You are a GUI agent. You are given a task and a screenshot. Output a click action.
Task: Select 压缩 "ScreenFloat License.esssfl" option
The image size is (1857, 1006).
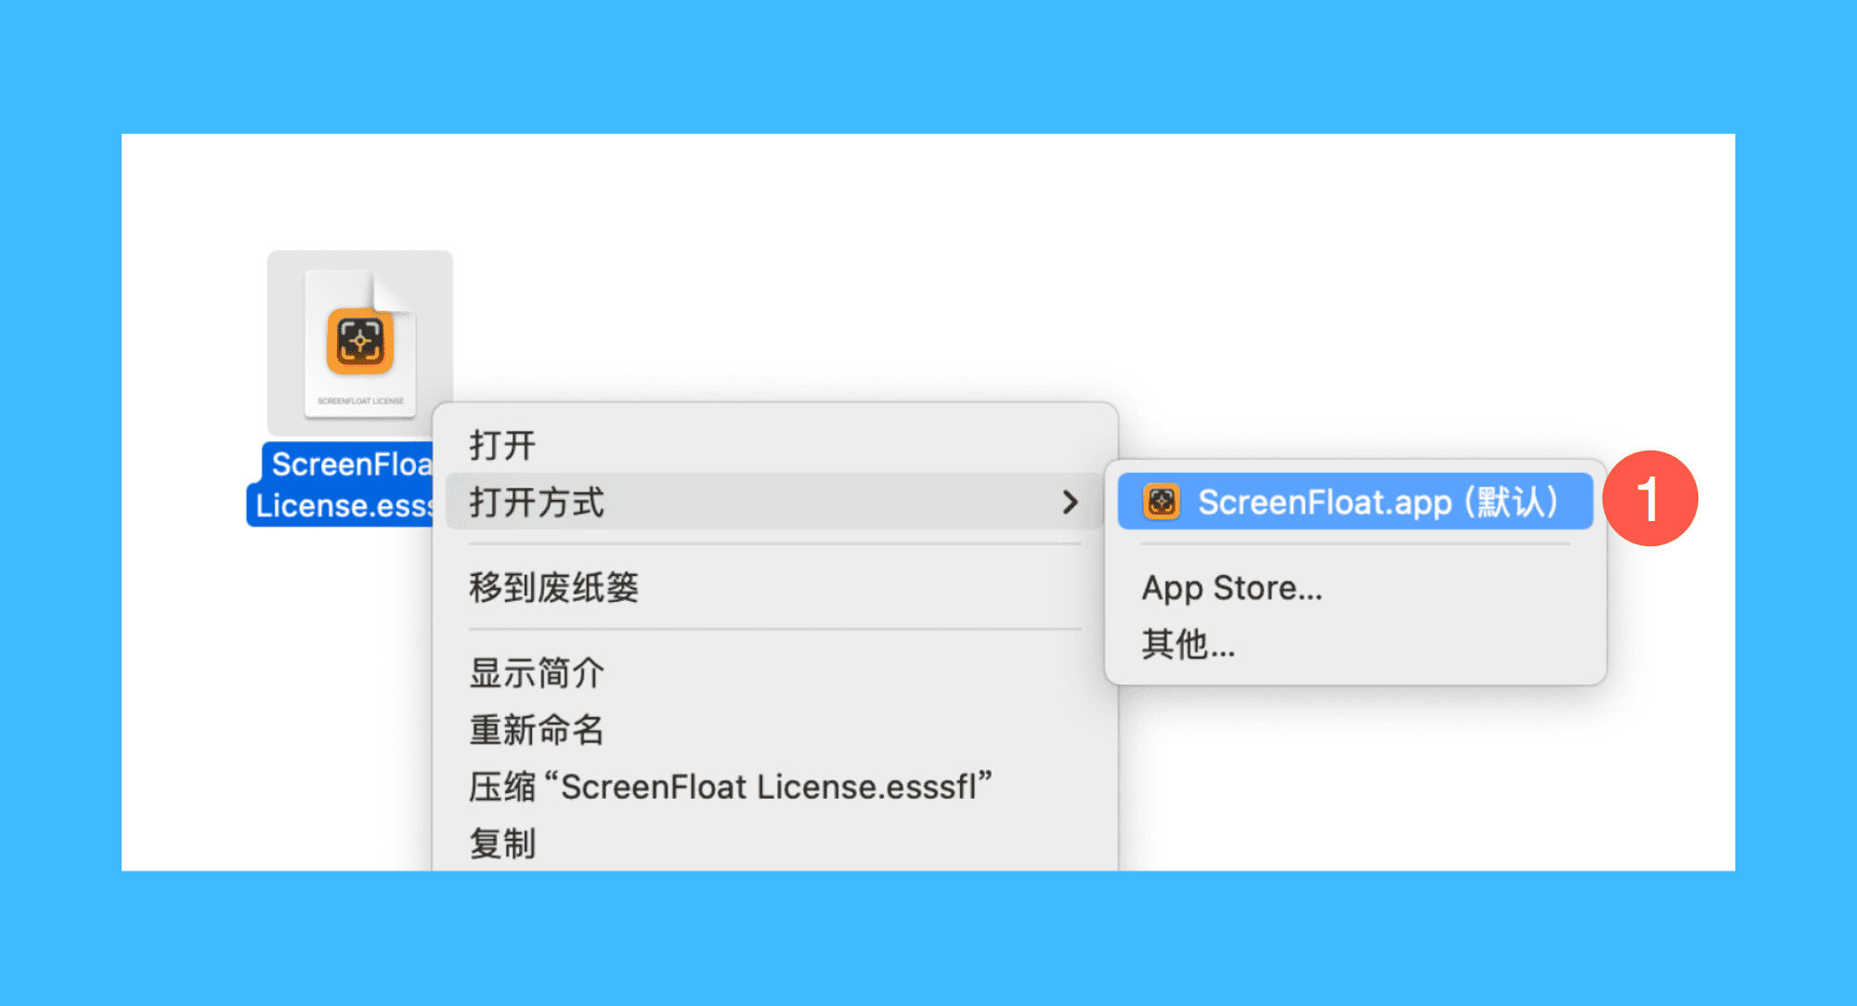click(774, 787)
